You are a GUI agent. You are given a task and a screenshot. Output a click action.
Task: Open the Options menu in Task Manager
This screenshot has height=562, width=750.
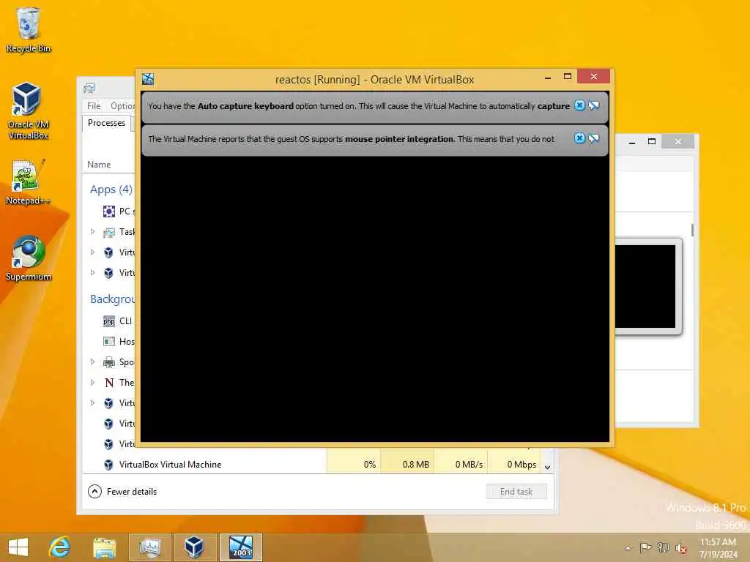(122, 105)
